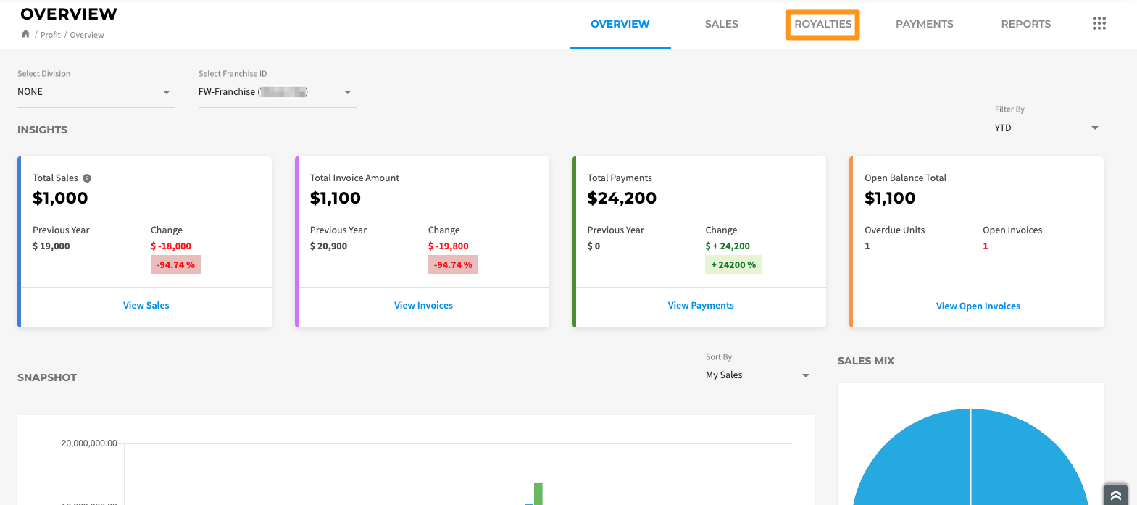Expand the Select Division dropdown
The image size is (1137, 505).
pos(96,92)
